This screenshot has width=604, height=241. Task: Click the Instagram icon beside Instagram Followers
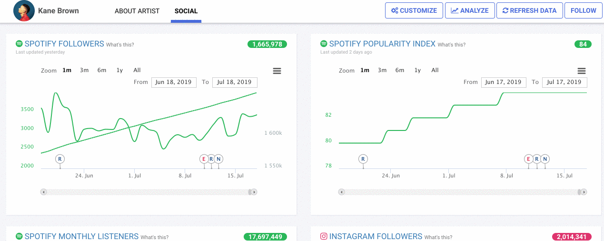324,236
